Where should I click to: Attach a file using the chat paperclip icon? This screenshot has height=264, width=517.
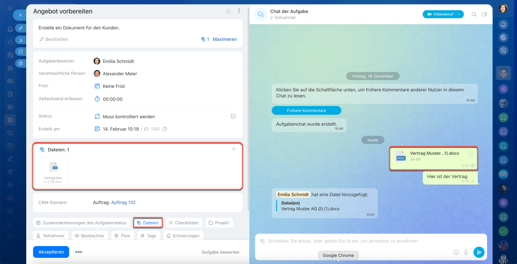pos(263,241)
